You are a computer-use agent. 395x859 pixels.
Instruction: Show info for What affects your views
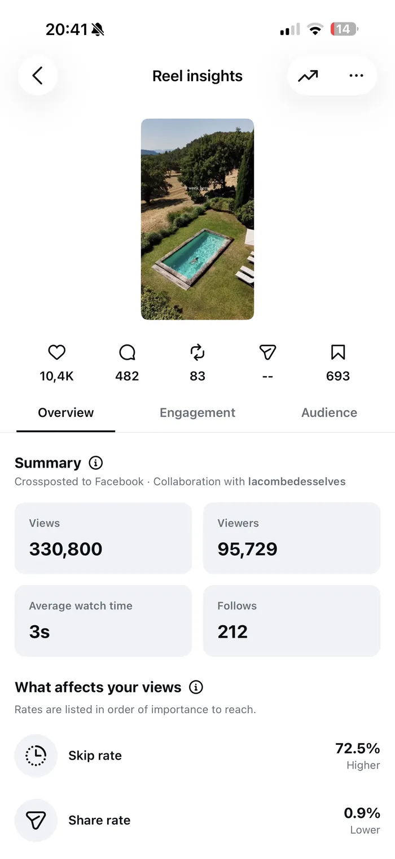click(x=196, y=687)
